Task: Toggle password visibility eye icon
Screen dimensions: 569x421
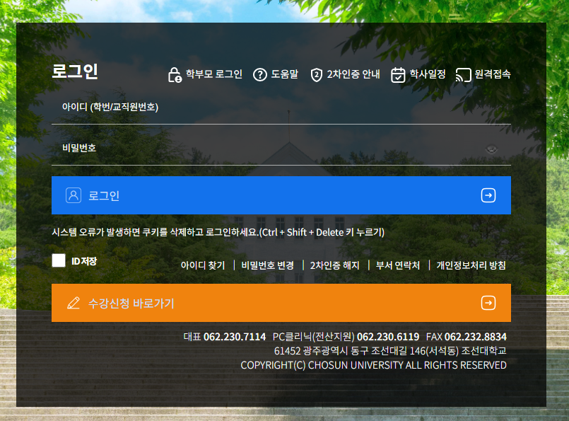Action: point(492,149)
